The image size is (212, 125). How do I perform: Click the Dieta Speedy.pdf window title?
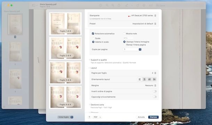[x=48, y=5]
